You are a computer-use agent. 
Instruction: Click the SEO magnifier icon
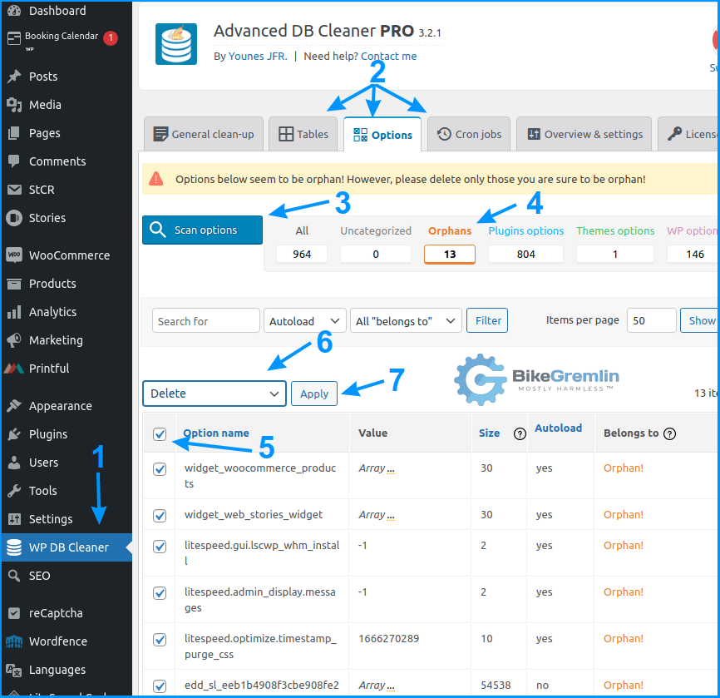click(14, 576)
